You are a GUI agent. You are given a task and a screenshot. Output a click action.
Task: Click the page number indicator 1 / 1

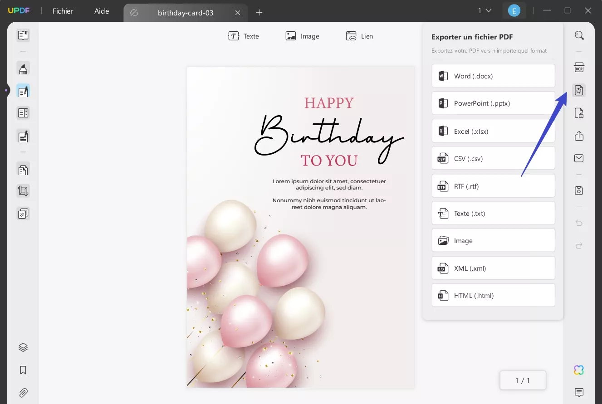pyautogui.click(x=523, y=380)
